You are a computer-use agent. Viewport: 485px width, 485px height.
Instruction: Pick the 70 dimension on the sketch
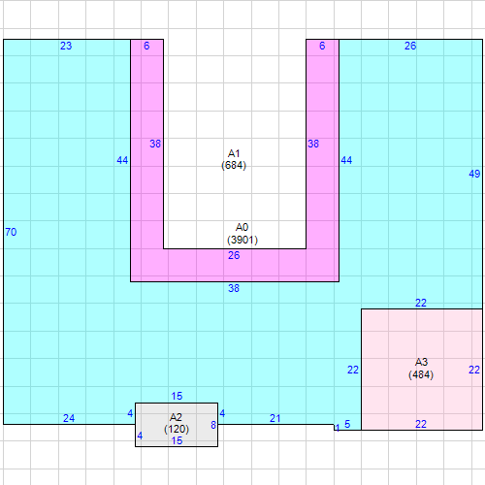[11, 232]
